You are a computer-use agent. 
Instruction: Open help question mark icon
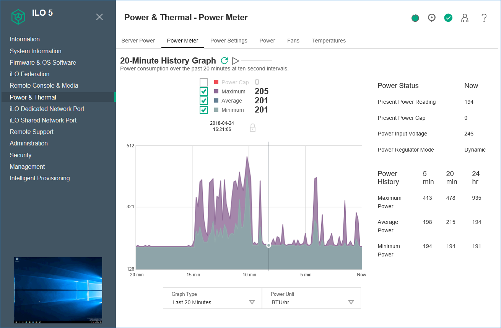(x=484, y=18)
